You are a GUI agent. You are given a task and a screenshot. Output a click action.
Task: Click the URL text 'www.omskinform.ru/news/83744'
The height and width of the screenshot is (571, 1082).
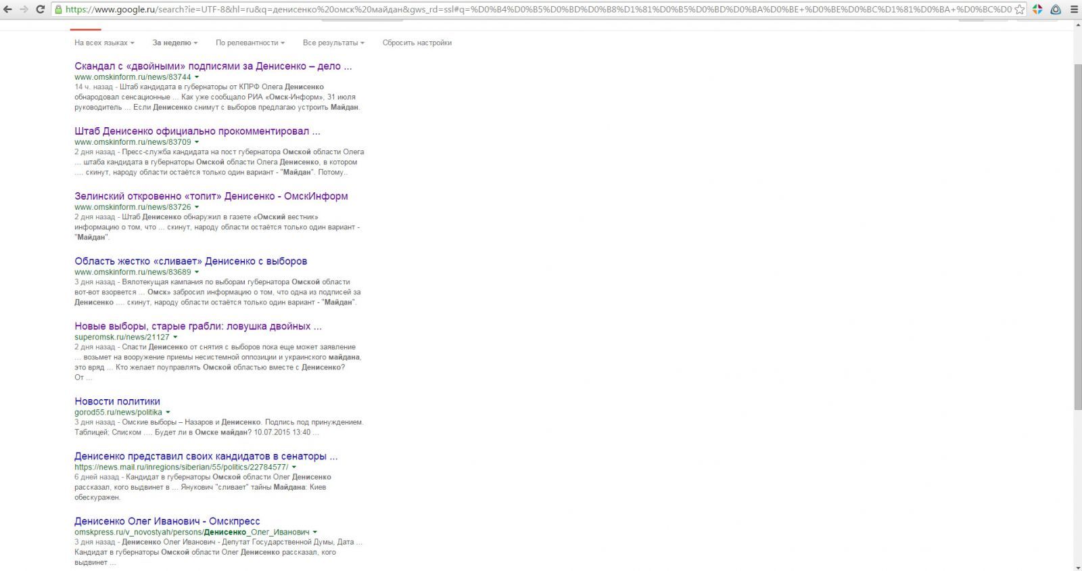tap(133, 77)
